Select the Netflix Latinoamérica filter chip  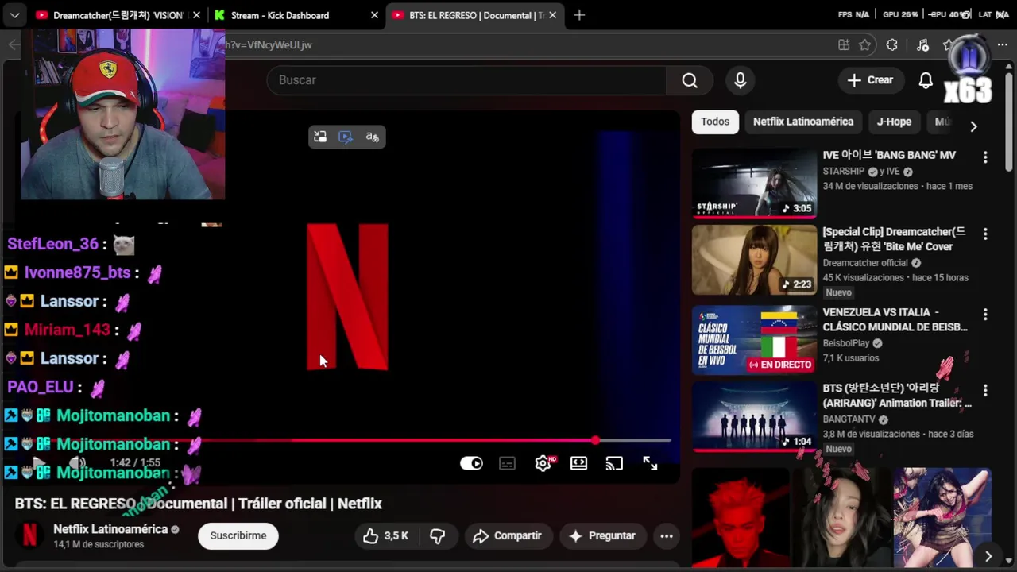(x=803, y=122)
